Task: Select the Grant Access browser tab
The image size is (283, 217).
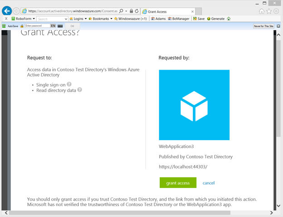Action: click(168, 11)
